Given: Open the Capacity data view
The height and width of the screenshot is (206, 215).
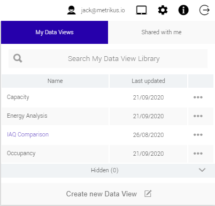Looking at the screenshot, I should 18,97.
